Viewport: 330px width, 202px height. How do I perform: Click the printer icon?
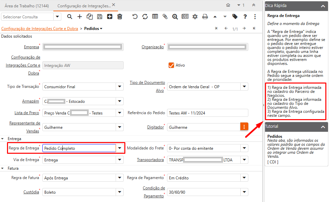[x=205, y=17]
